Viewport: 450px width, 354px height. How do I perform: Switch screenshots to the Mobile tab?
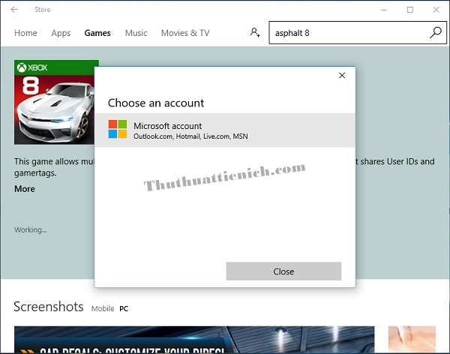(x=103, y=309)
